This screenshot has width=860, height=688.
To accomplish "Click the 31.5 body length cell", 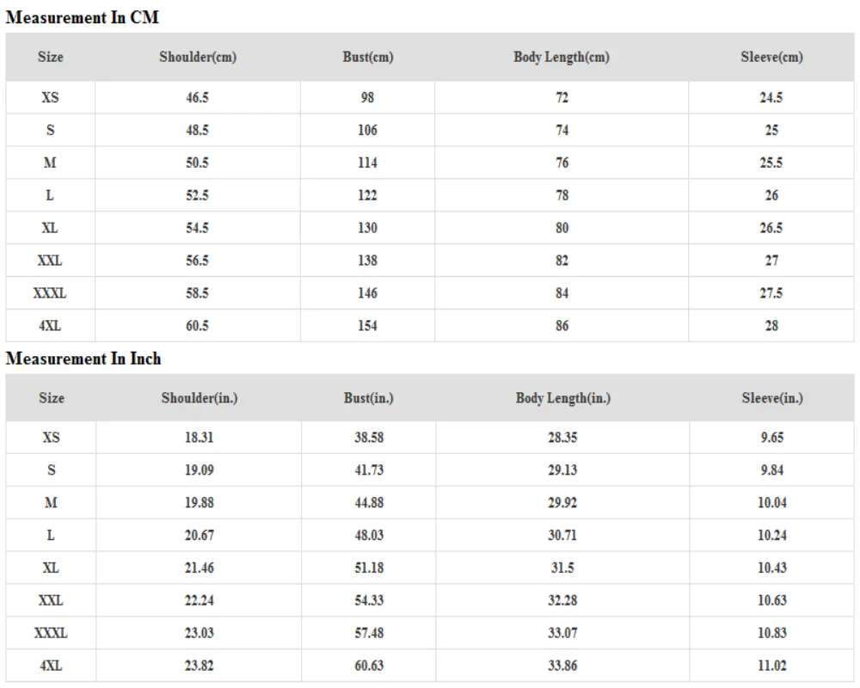I will (x=562, y=568).
